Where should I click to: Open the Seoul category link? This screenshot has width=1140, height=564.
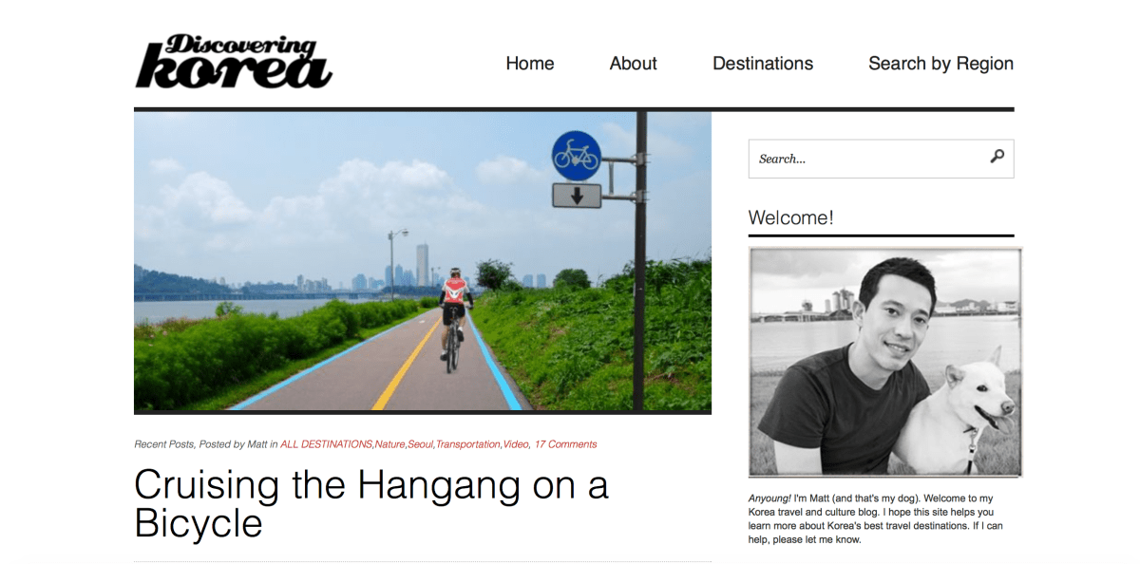[420, 443]
